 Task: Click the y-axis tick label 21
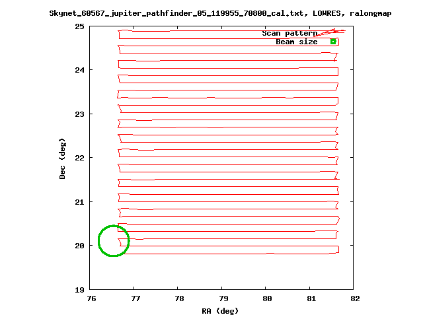79,202
